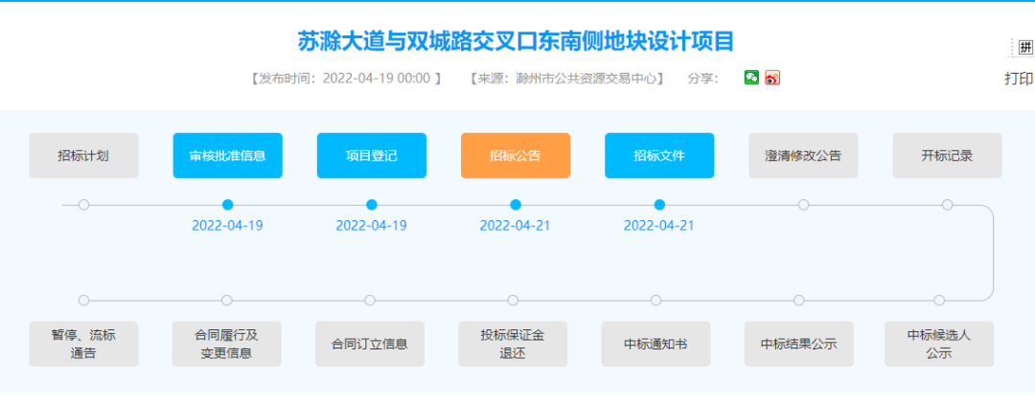Open the 招标计划 stage

(83, 155)
